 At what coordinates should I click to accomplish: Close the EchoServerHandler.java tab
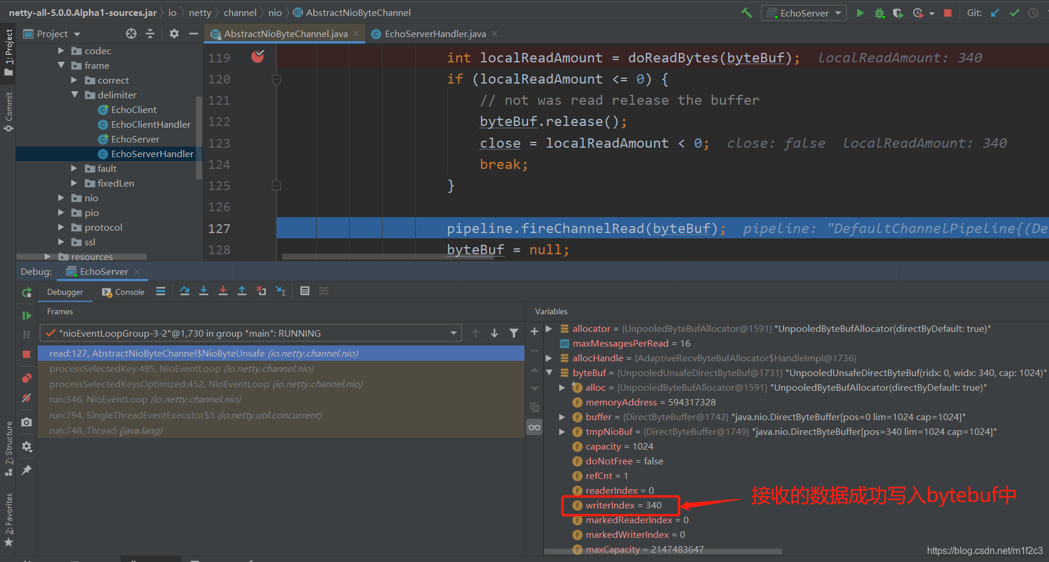click(x=494, y=34)
